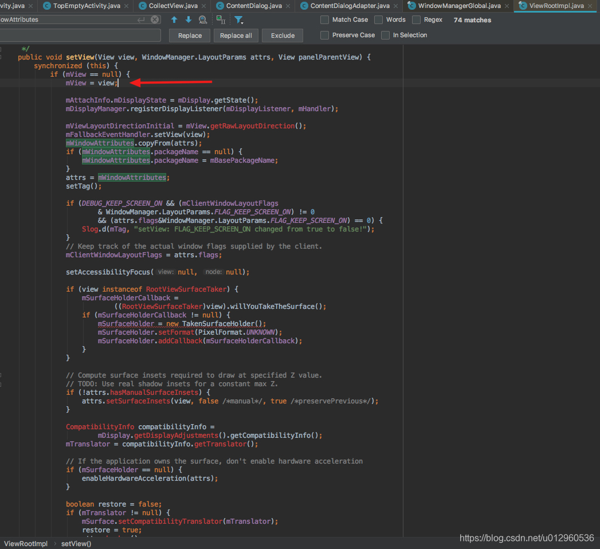Viewport: 600px width, 549px height.
Task: Switch to TopEmptyActivity.java tab
Action: click(87, 6)
